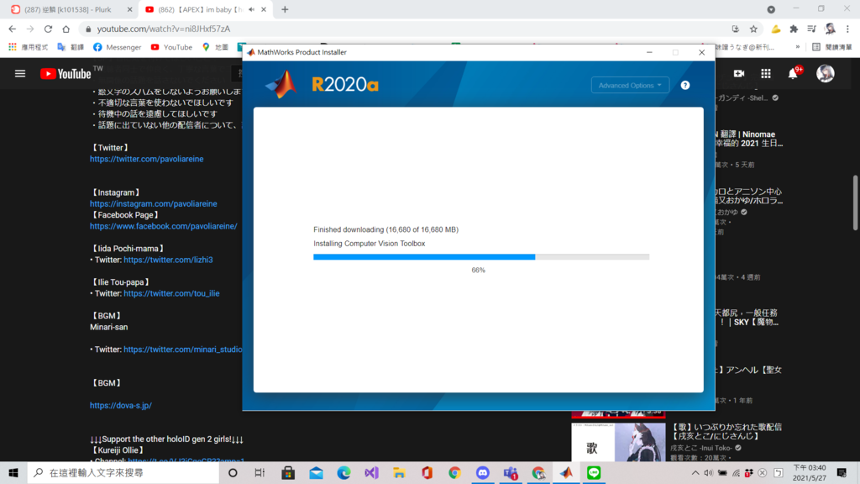Click the YouTube create video camera icon
The width and height of the screenshot is (860, 484).
click(x=739, y=74)
